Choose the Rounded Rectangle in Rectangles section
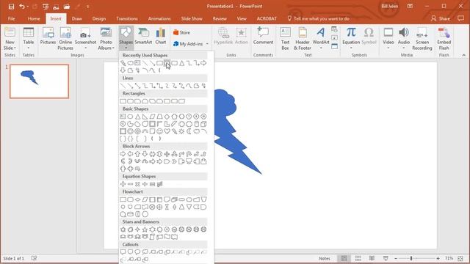Screen dimensions: 470x264 (130, 101)
